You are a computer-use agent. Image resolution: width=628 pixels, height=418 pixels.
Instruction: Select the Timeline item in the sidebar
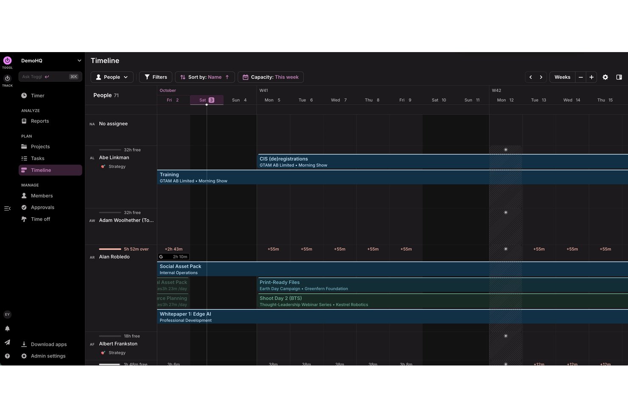50,170
